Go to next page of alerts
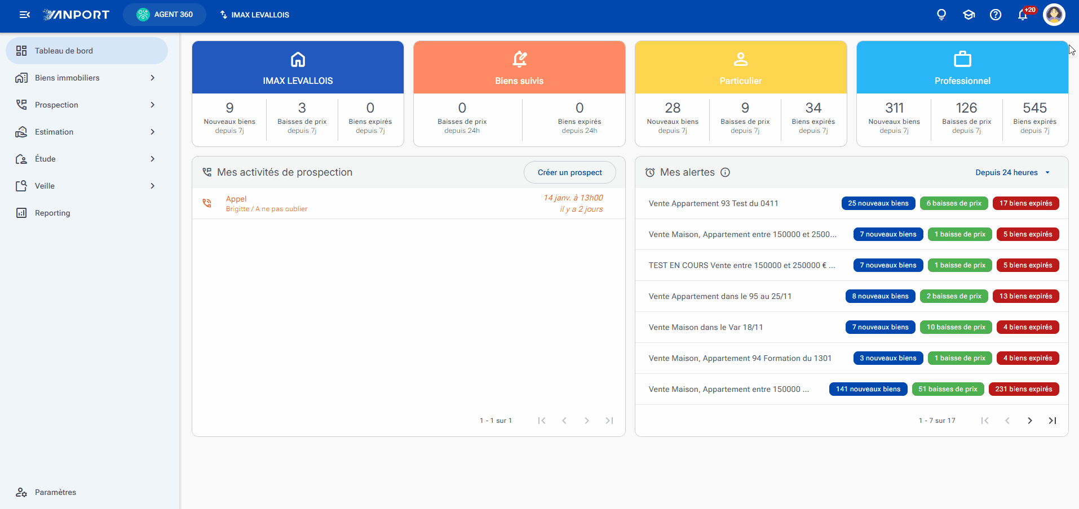Image resolution: width=1079 pixels, height=509 pixels. (x=1030, y=421)
